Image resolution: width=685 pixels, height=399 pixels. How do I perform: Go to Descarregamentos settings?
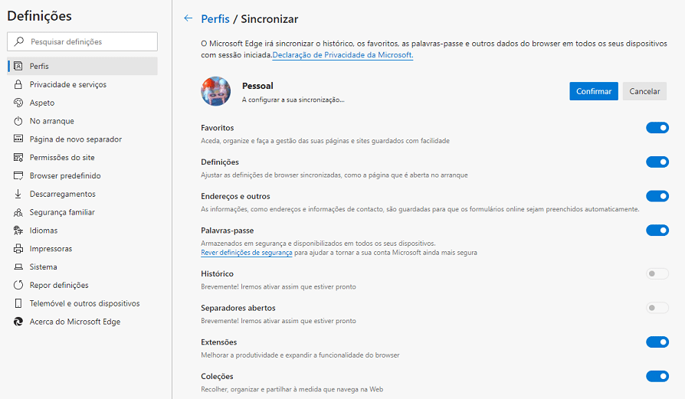82,194
